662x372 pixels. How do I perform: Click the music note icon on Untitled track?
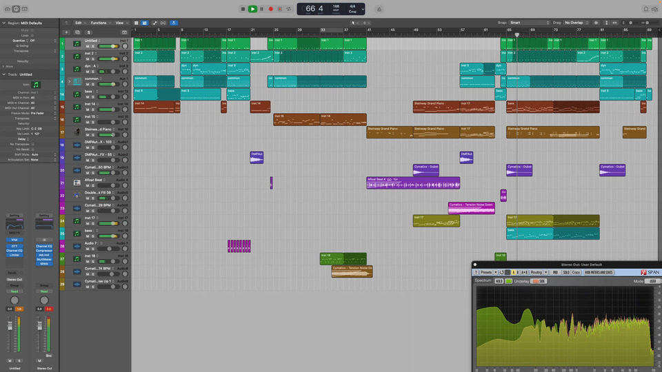[x=77, y=43]
